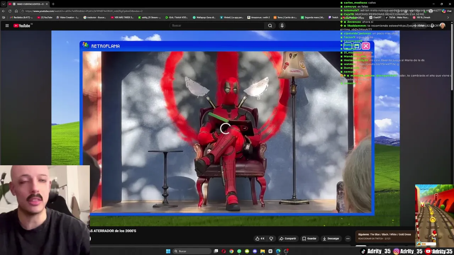Image resolution: width=454 pixels, height=255 pixels.
Task: Open the YouTube account avatar menu
Action: click(442, 25)
